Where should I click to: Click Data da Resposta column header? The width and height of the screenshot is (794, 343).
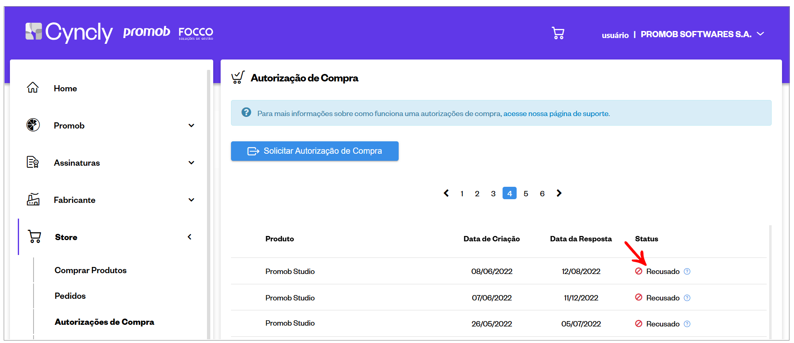(x=581, y=239)
